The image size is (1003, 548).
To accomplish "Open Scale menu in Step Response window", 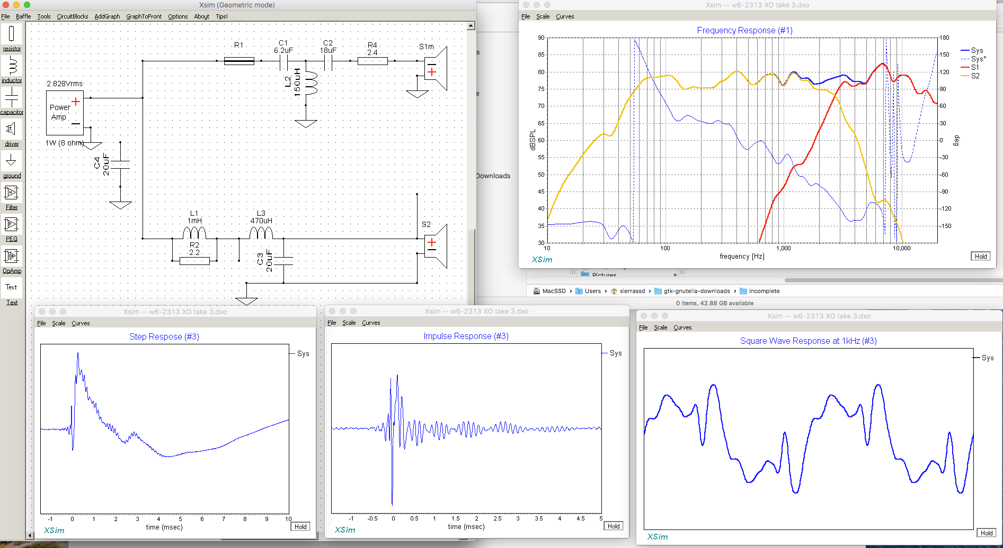I will click(59, 323).
